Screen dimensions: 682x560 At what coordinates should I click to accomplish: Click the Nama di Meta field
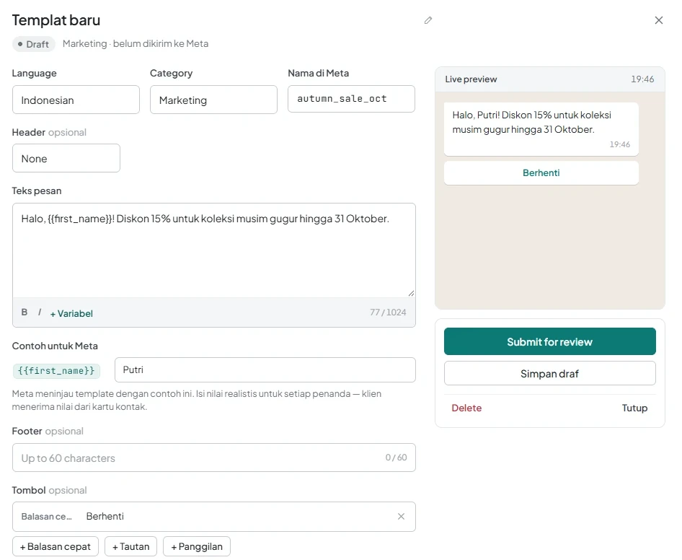point(351,99)
